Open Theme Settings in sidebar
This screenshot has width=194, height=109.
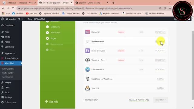(x=11, y=58)
